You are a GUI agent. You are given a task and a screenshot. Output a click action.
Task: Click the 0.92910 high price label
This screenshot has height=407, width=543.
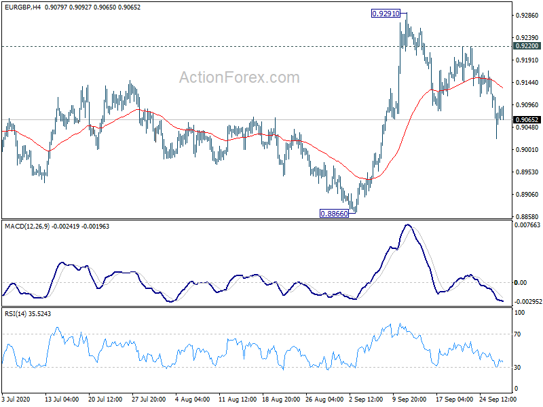[386, 14]
